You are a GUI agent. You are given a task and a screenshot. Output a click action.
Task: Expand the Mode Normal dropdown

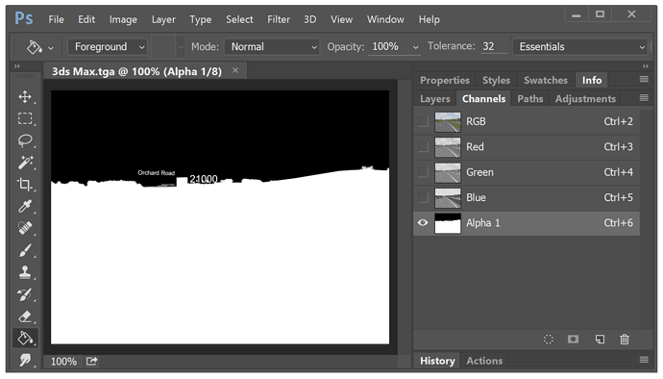(x=272, y=46)
